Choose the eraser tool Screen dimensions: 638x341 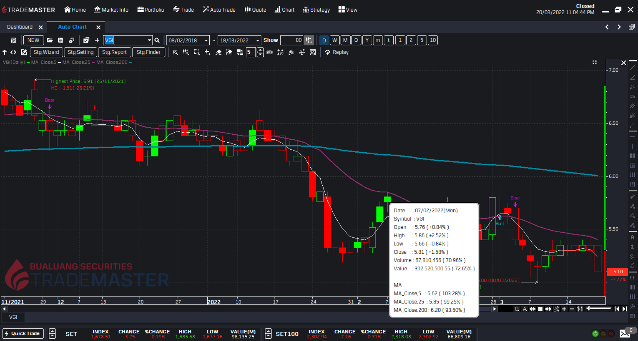pyautogui.click(x=218, y=52)
